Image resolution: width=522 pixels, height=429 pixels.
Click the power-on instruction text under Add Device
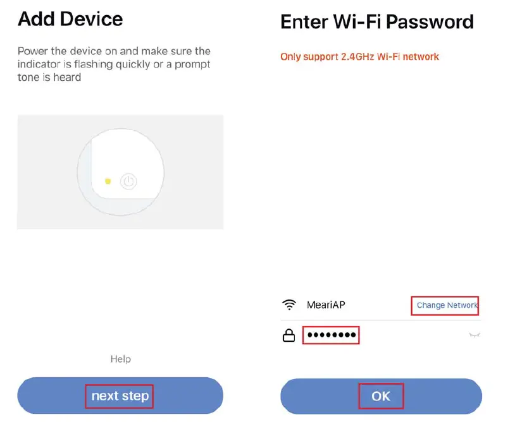[114, 64]
